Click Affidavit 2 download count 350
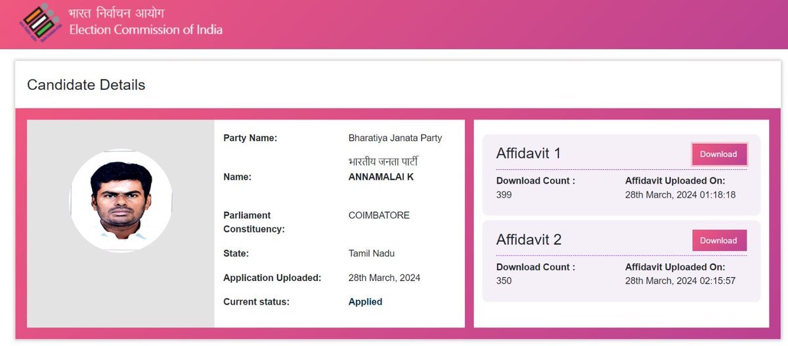 [x=504, y=281]
